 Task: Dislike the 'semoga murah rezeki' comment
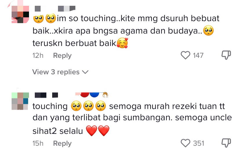pyautogui.click(x=226, y=143)
